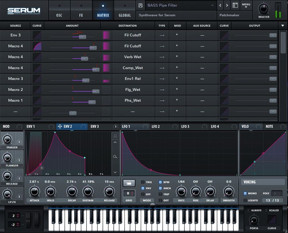The width and height of the screenshot is (288, 233).
Task: Click the Serum logo
Action: point(24,10)
